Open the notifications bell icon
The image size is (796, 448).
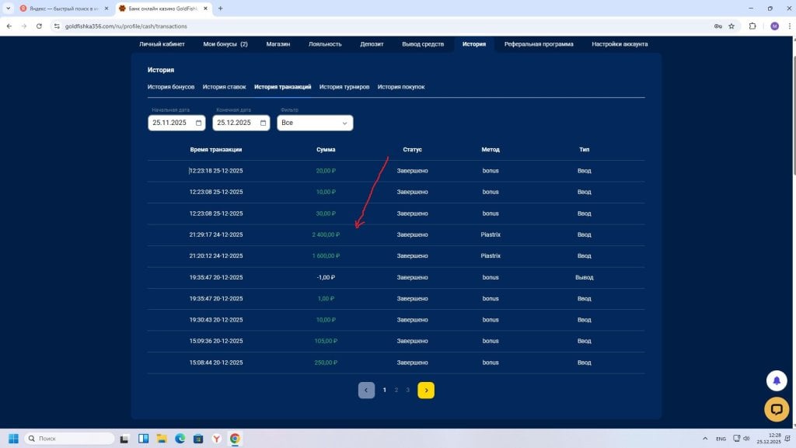click(x=777, y=380)
